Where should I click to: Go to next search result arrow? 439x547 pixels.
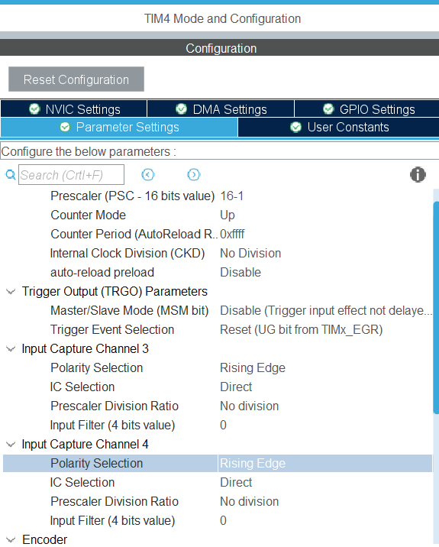click(x=193, y=174)
